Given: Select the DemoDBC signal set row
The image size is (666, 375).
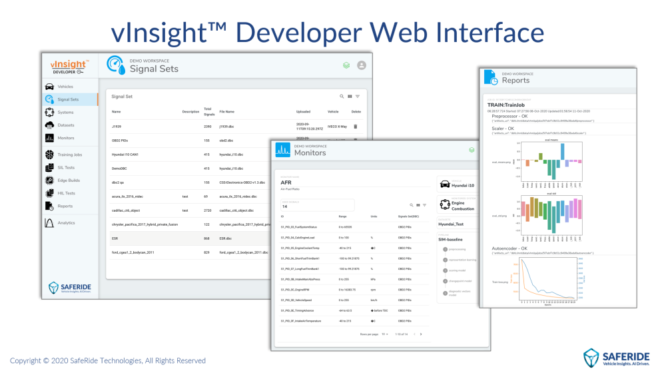Looking at the screenshot, I should click(x=189, y=169).
